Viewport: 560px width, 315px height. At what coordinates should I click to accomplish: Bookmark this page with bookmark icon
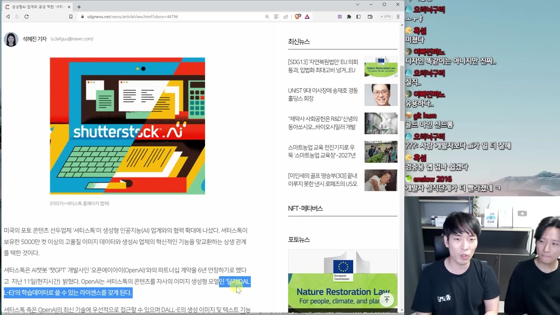tap(71, 17)
